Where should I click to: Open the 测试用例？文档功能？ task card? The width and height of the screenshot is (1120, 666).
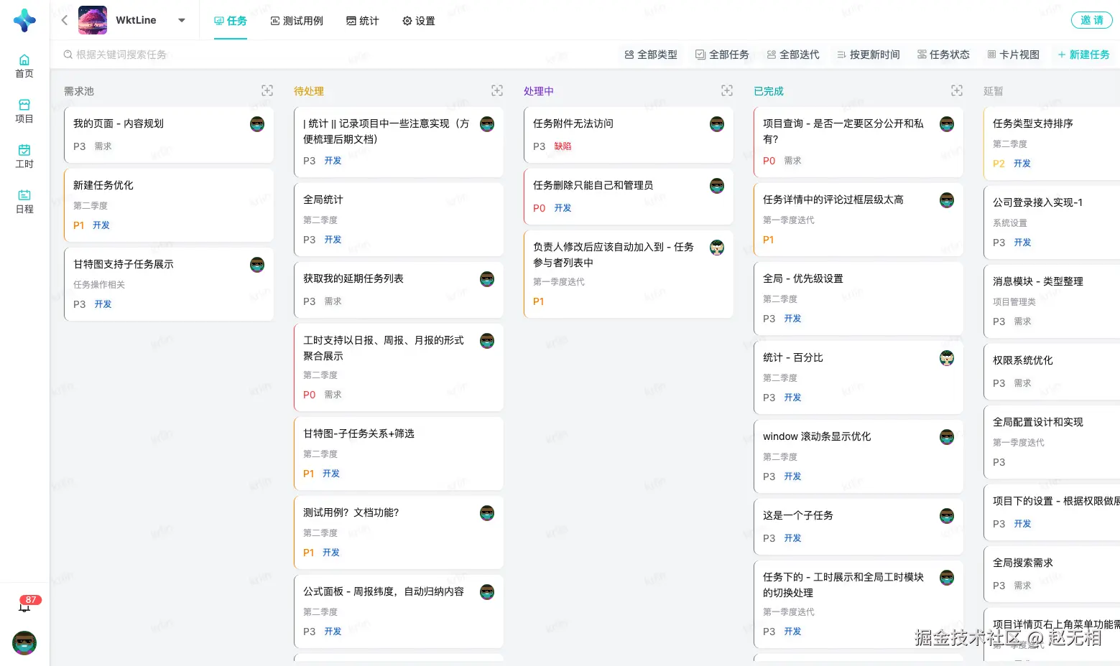click(399, 533)
